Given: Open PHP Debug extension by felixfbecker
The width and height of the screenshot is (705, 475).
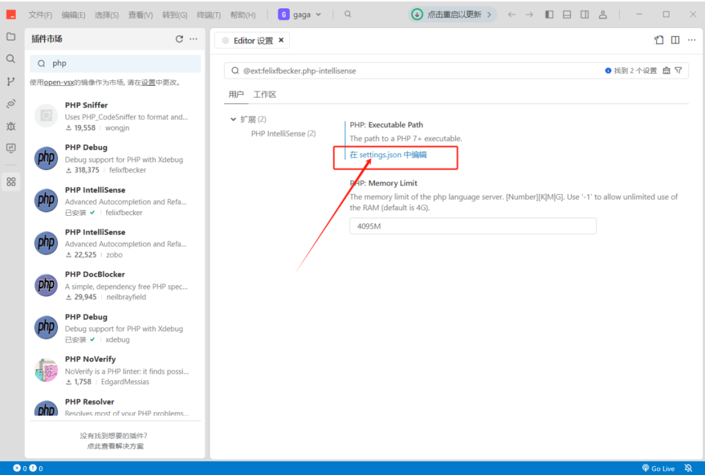Looking at the screenshot, I should [x=115, y=158].
